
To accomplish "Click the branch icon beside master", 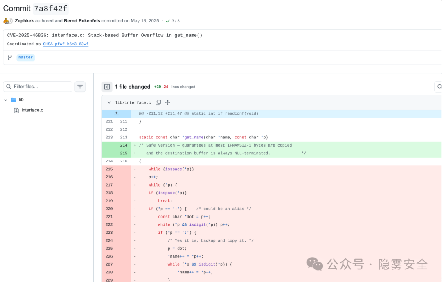I will (x=9, y=57).
